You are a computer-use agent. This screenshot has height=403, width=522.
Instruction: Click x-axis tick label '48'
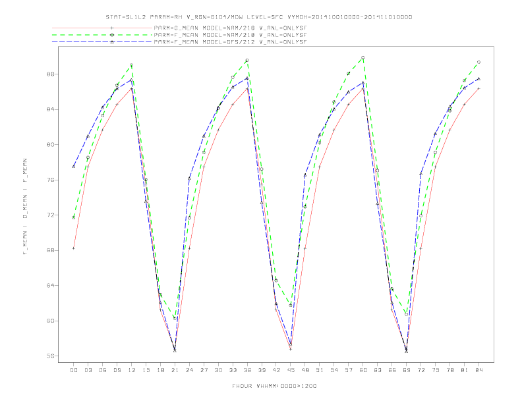pyautogui.click(x=305, y=370)
